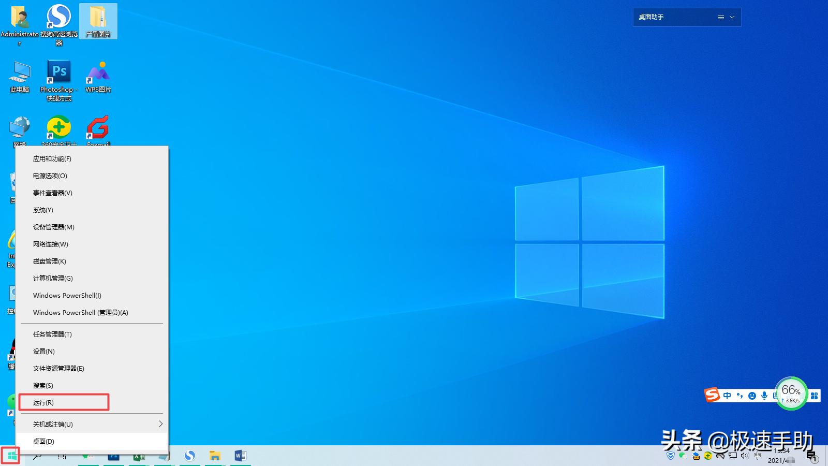Launch Excel from the taskbar
This screenshot has width=828, height=466.
pos(138,456)
